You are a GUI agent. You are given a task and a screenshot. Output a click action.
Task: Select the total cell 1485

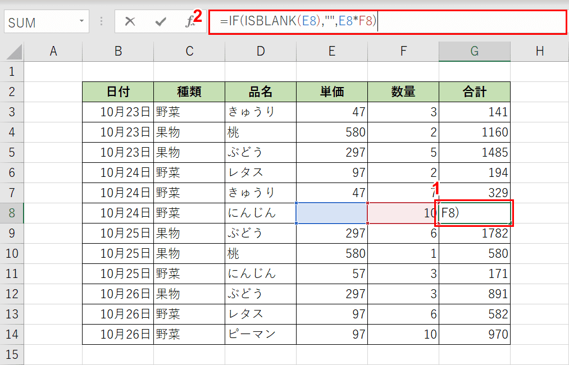point(475,152)
